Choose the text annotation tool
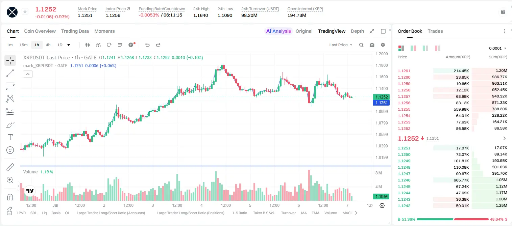Screen dimensions: 512x226 (10, 137)
